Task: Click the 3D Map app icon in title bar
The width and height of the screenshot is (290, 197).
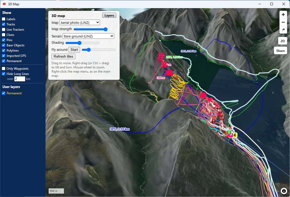Action: (x=4, y=4)
